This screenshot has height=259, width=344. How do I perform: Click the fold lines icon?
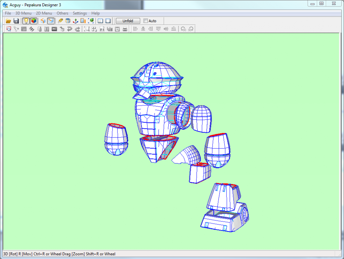[32, 29]
